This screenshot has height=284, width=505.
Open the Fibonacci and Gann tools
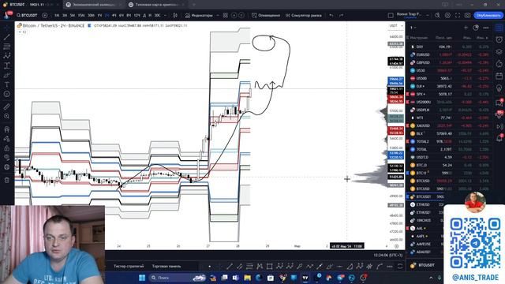click(x=7, y=47)
